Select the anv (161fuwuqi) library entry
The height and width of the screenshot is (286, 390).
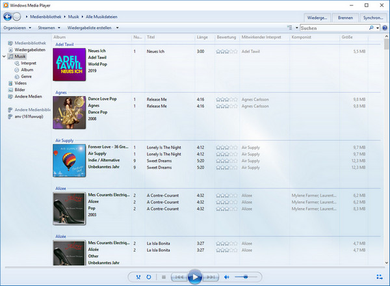coord(25,116)
